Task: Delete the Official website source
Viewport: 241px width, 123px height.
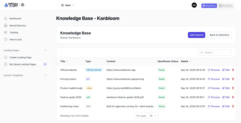Action: (x=233, y=70)
